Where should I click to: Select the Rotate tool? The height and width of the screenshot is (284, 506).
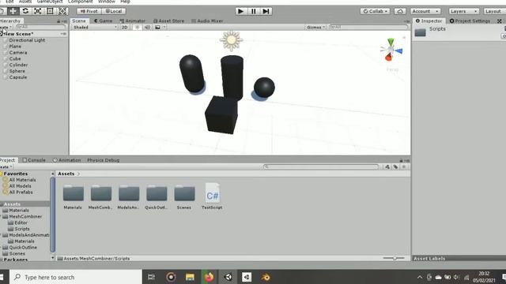(x=25, y=11)
